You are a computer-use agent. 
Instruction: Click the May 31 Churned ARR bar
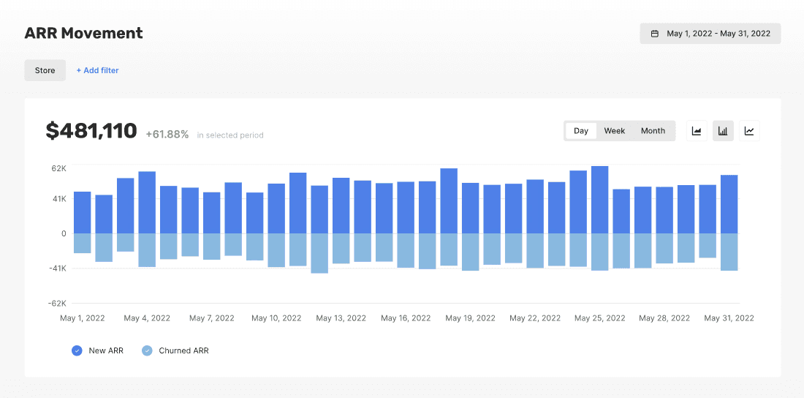(x=729, y=252)
